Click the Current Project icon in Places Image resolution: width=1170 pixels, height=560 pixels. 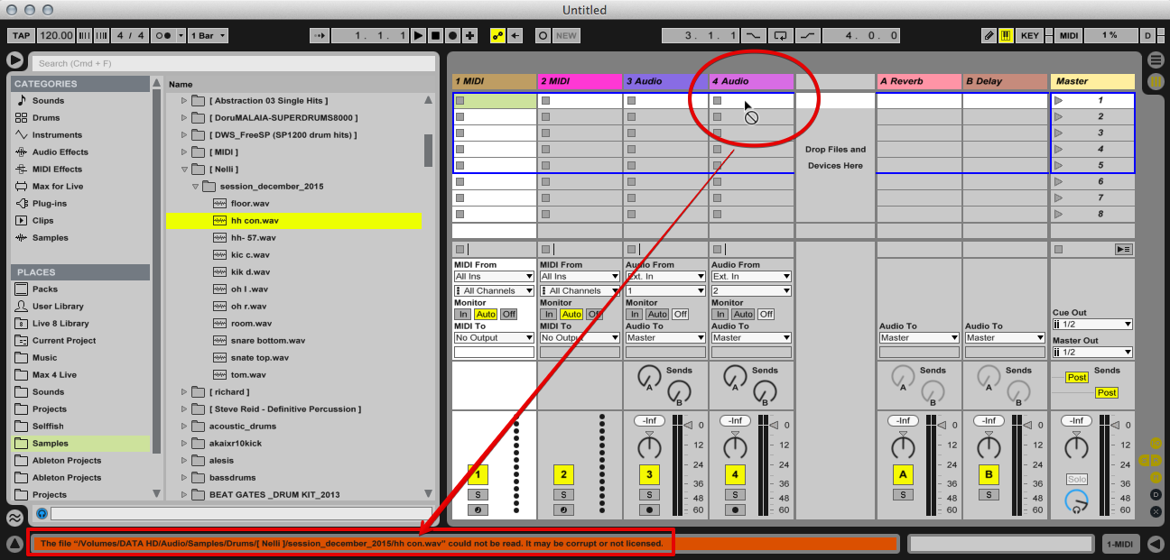click(21, 341)
